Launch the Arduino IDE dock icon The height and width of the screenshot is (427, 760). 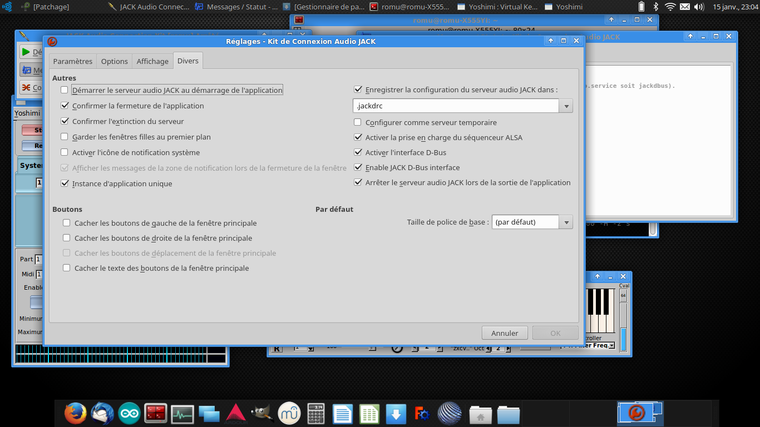tap(129, 414)
